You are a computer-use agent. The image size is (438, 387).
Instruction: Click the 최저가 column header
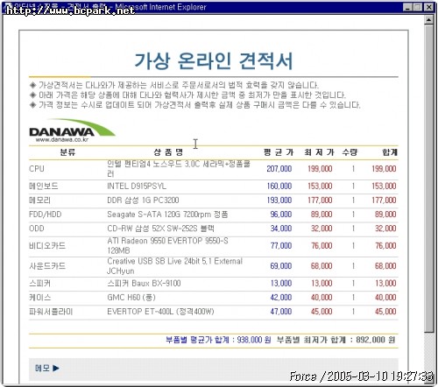tap(319, 152)
